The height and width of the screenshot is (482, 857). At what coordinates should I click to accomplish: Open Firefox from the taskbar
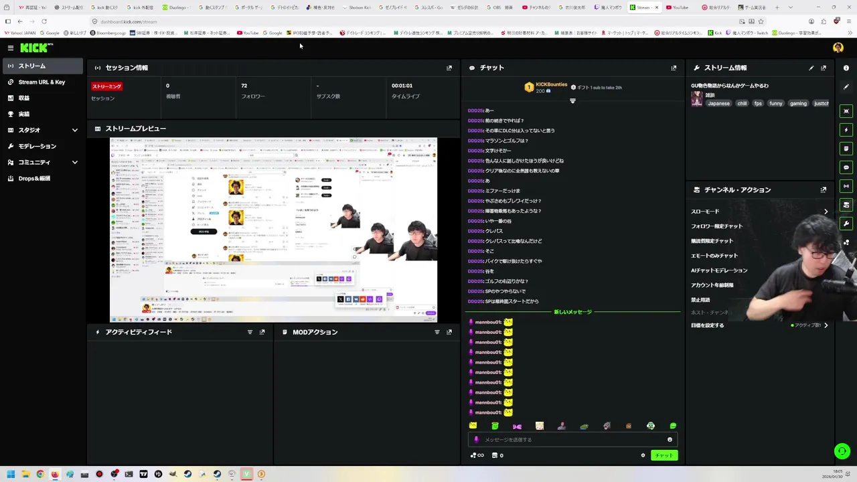tap(55, 474)
